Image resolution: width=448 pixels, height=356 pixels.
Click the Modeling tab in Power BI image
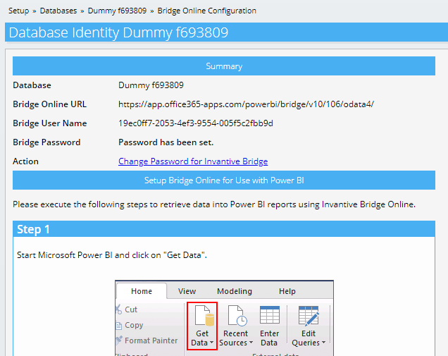pos(235,291)
